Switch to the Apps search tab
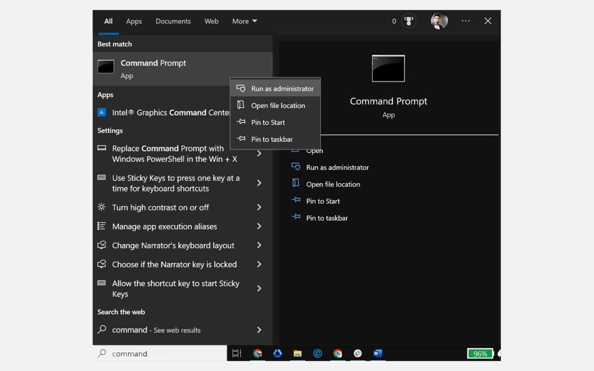Image resolution: width=594 pixels, height=371 pixels. click(134, 21)
